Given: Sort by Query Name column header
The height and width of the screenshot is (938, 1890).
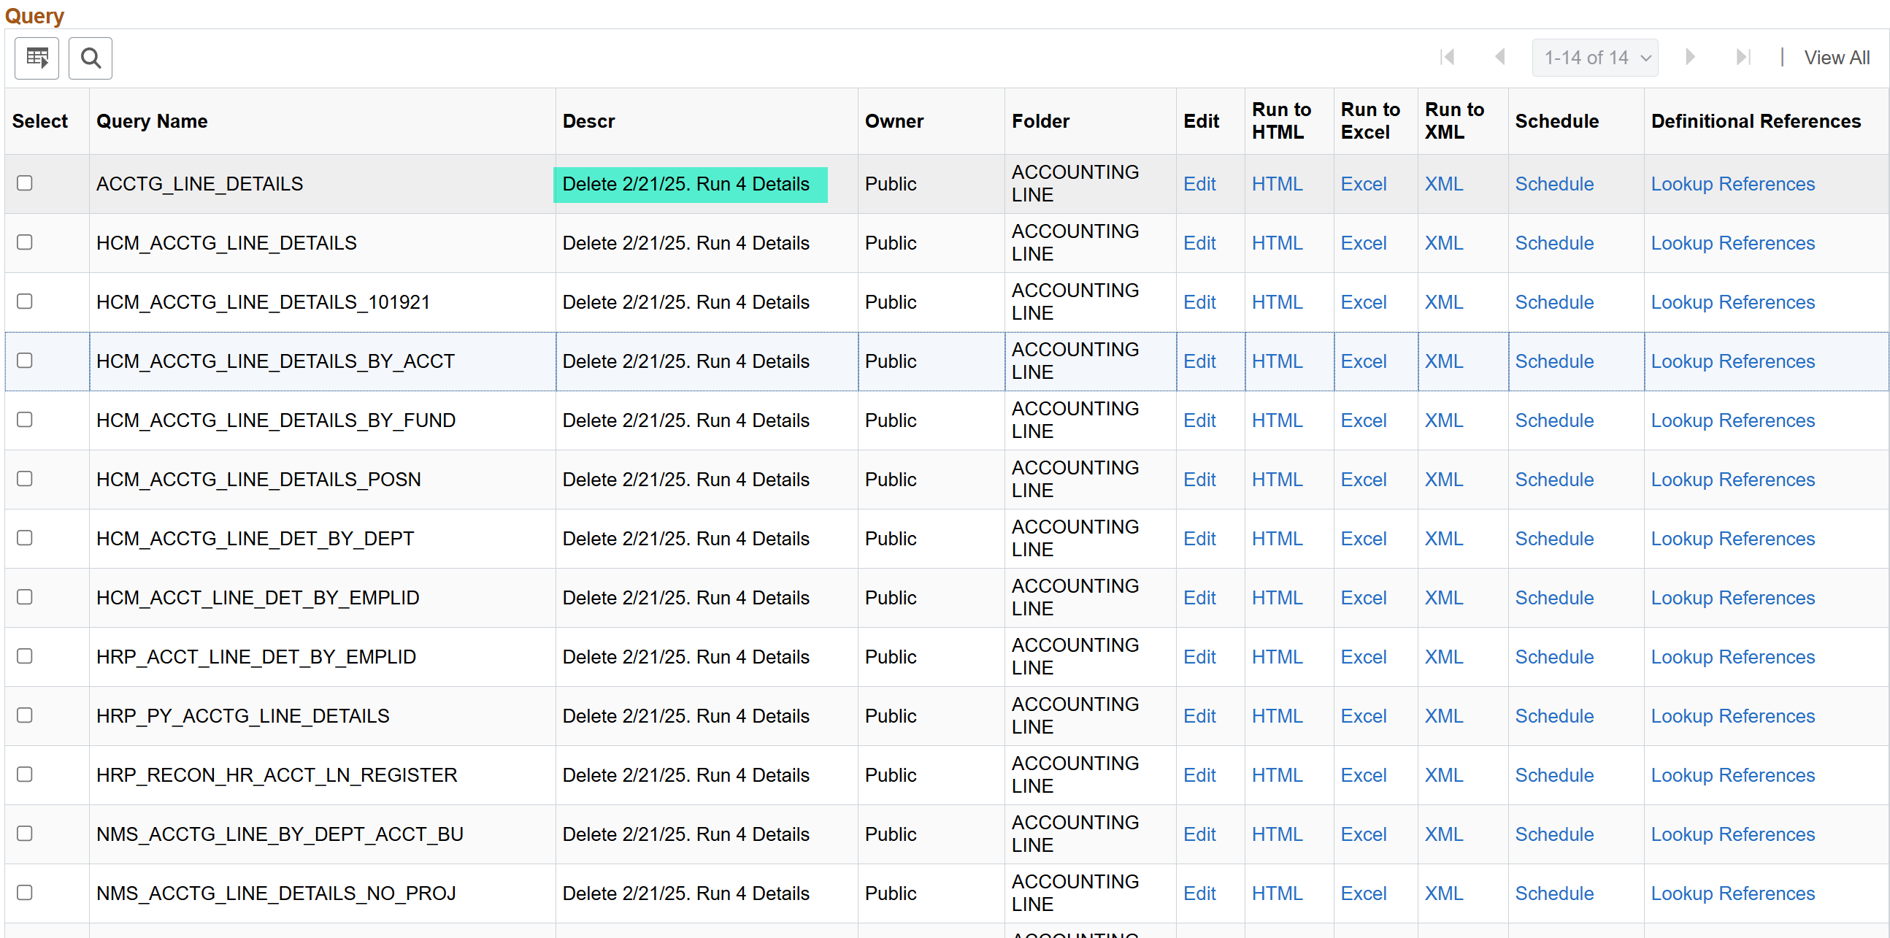Looking at the screenshot, I should tap(152, 121).
